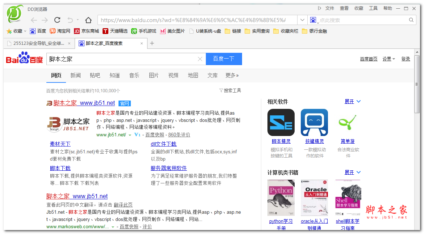The width and height of the screenshot is (424, 234).
Task: Open the 收藏夹栏 bookmark folder
Action: 286,31
